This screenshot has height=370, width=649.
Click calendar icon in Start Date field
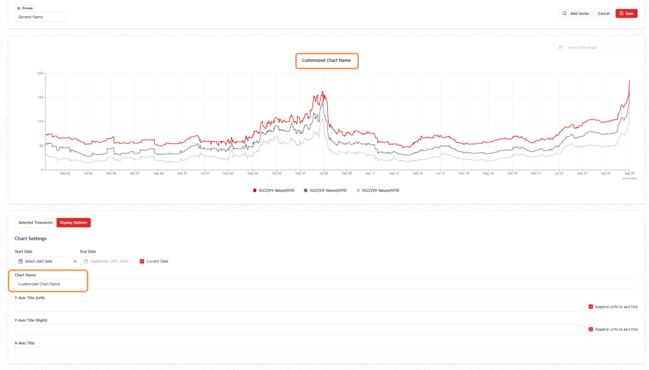[x=20, y=261]
